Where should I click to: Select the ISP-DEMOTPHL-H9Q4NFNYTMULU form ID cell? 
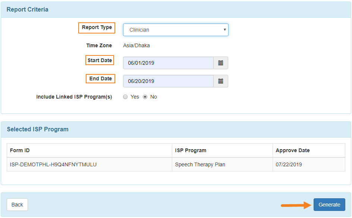pos(89,164)
